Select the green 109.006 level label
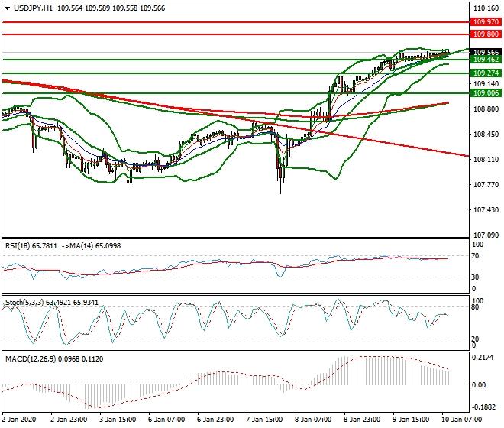504x428 pixels. (x=486, y=93)
